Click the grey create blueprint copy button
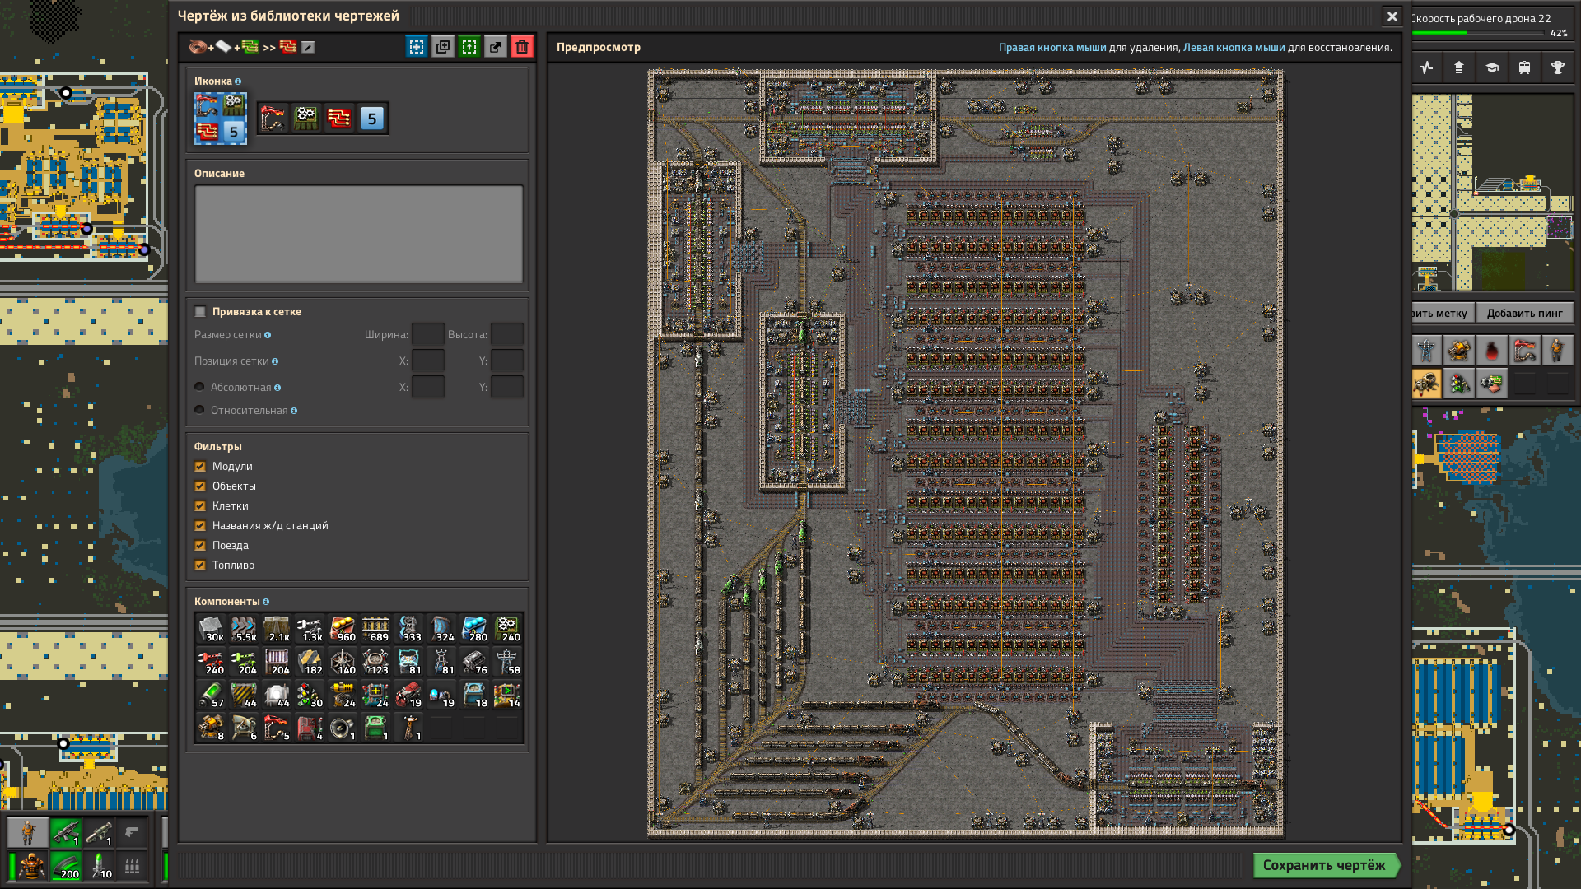This screenshot has height=889, width=1581. 443,47
